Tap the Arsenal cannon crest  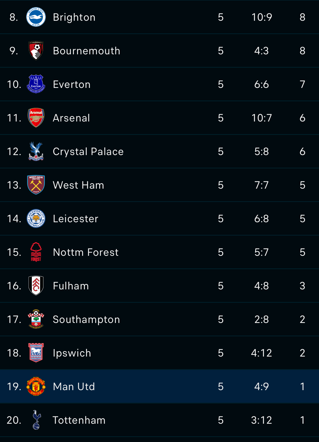[36, 118]
